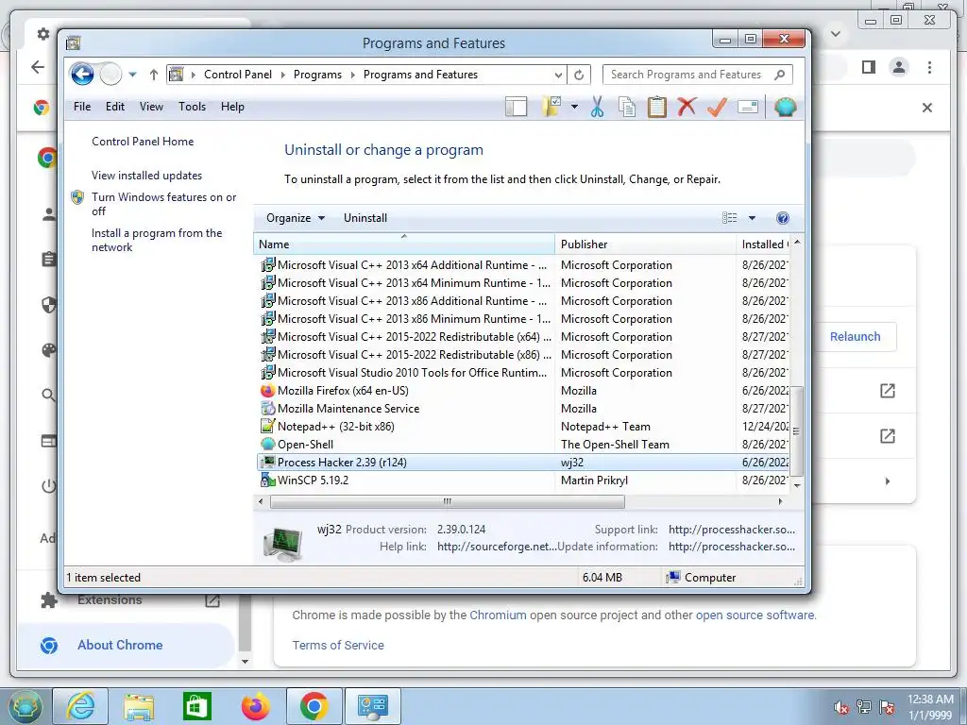The height and width of the screenshot is (725, 967).
Task: Open Internet Explorer from the taskbar
Action: [x=81, y=706]
